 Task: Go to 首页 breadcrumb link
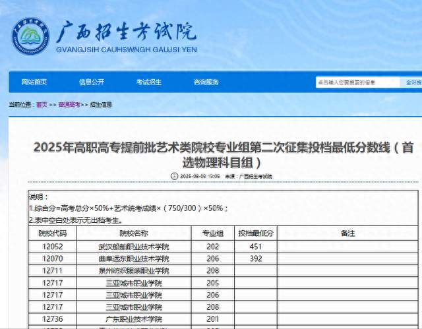click(x=42, y=105)
